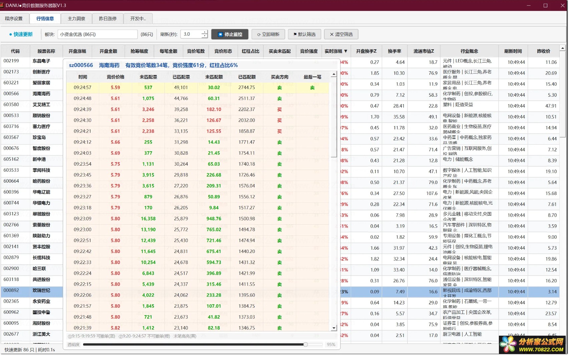Decrease the 刷新(秒) refresh seconds value
The height and width of the screenshot is (355, 569).
point(205,36)
